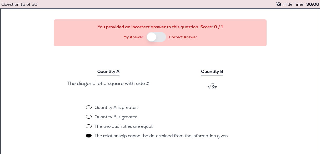Click the Quantity B column heading
The height and width of the screenshot is (154, 320).
click(x=212, y=71)
